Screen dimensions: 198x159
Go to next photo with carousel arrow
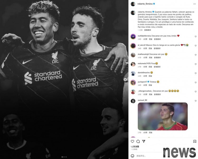(x=125, y=80)
